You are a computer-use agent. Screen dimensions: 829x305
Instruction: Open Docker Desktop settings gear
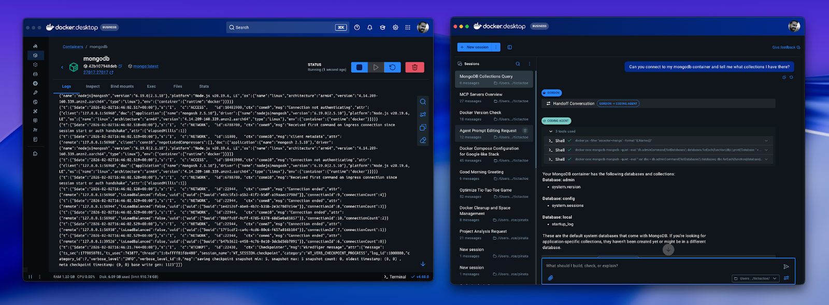tap(395, 27)
